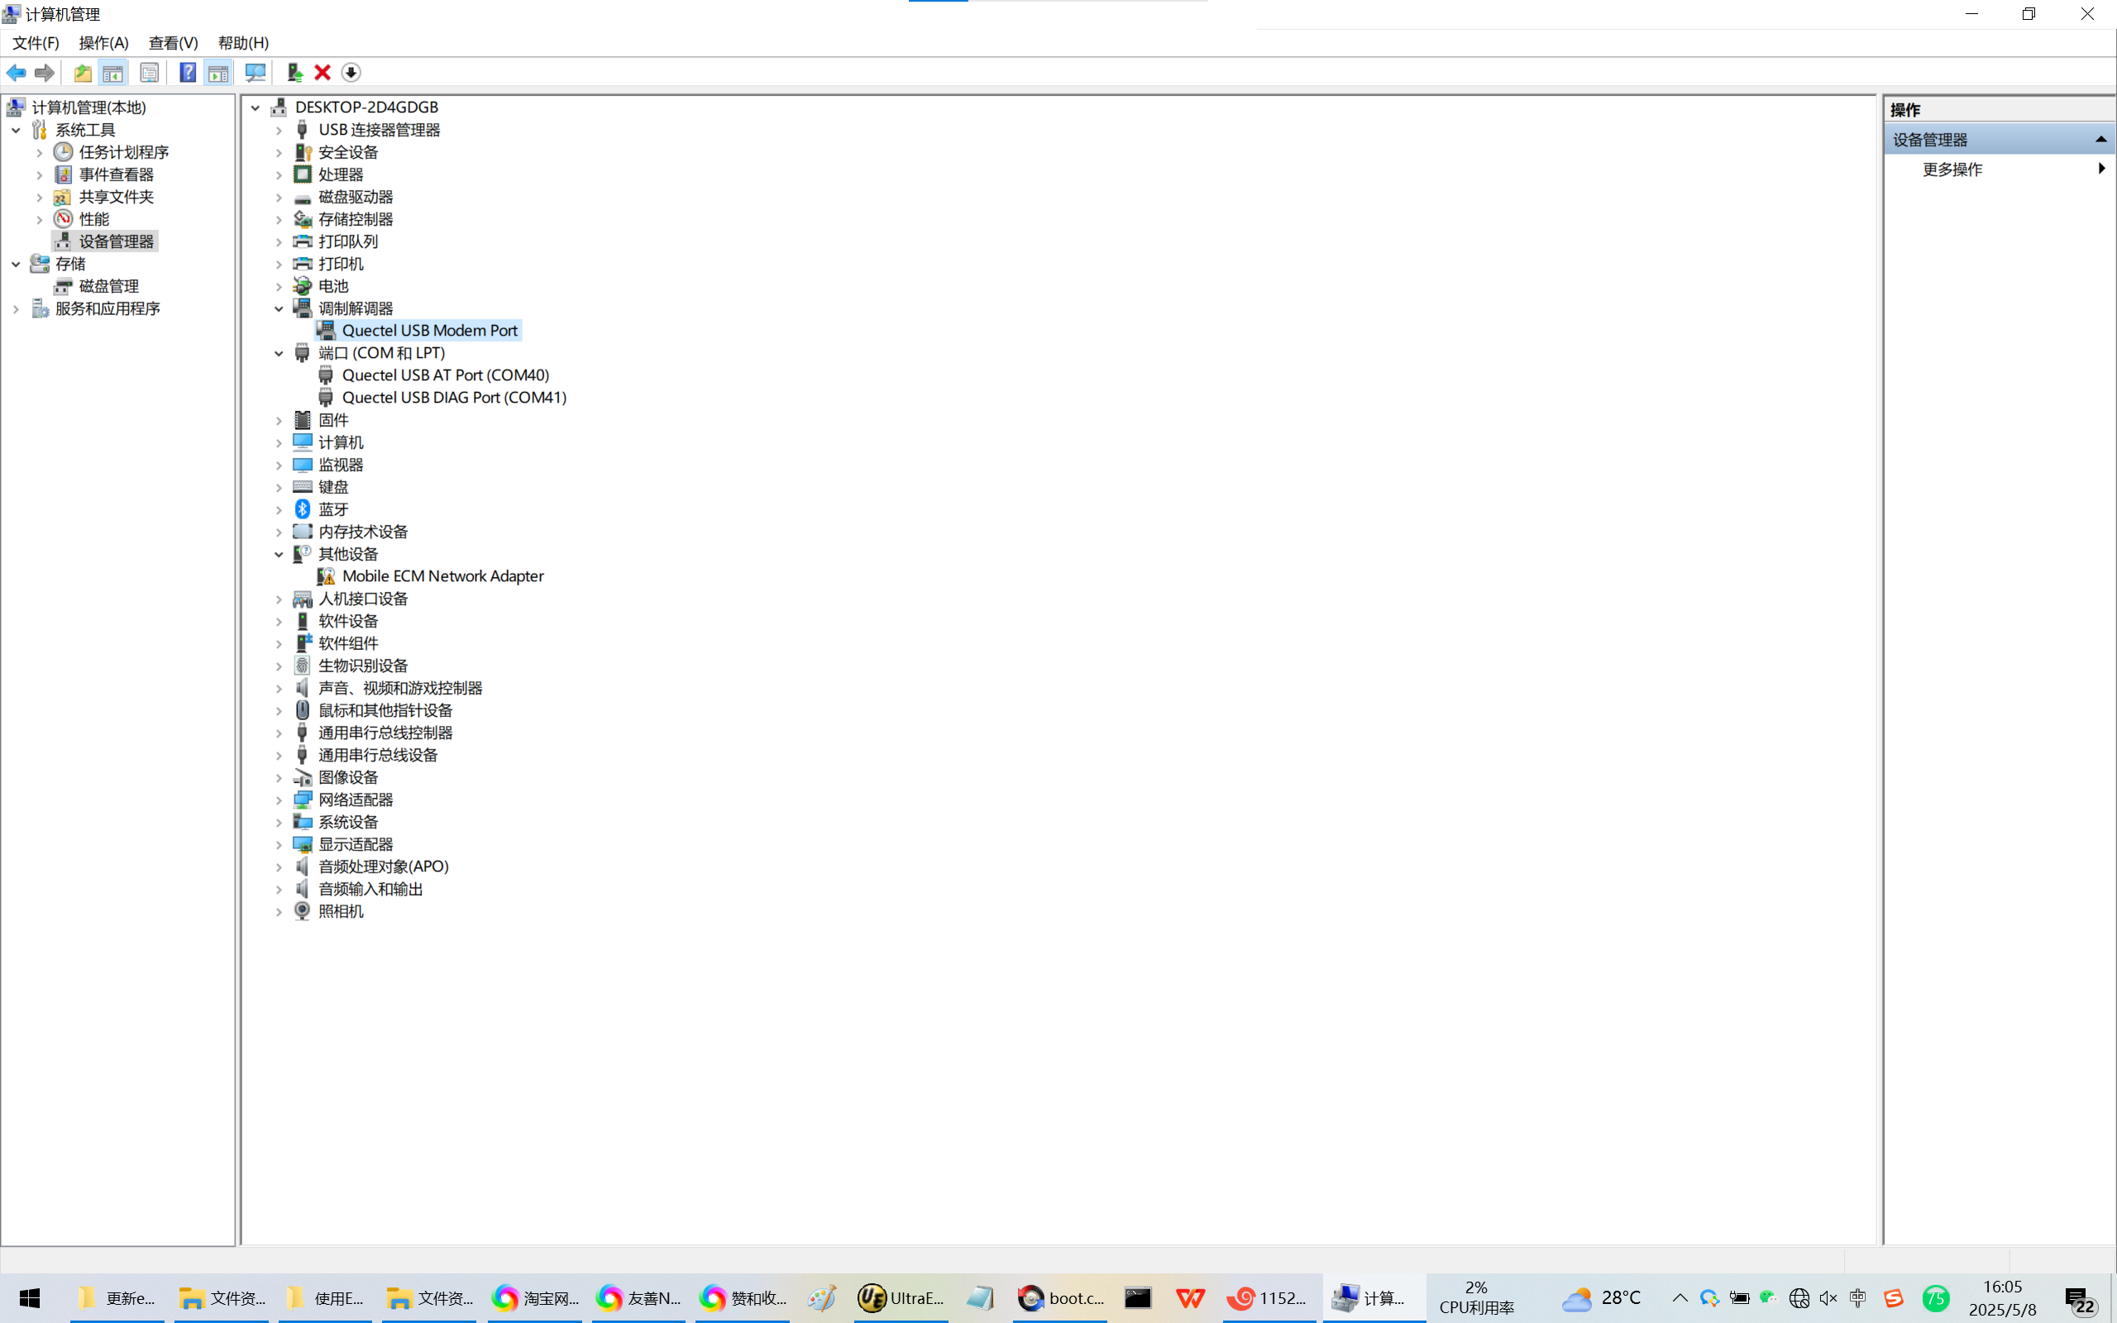Select Quectel USB AT Port (COM40)
2117x1323 pixels.
pyautogui.click(x=445, y=375)
